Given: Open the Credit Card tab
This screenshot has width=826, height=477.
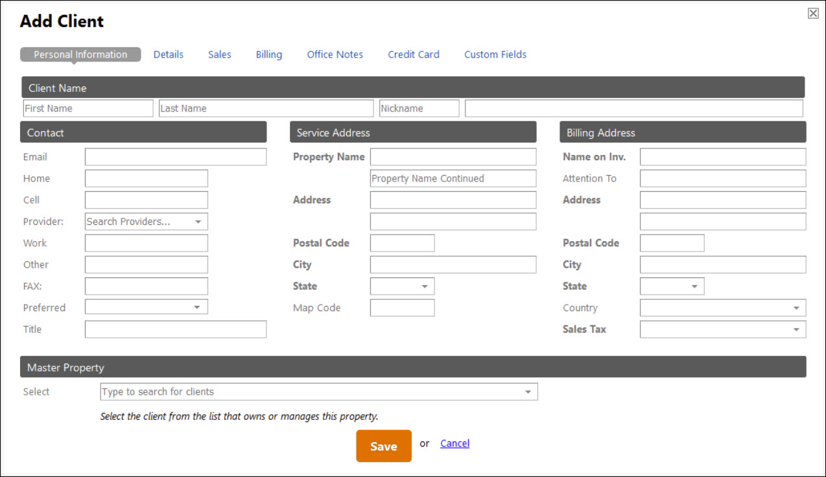Looking at the screenshot, I should [x=414, y=54].
